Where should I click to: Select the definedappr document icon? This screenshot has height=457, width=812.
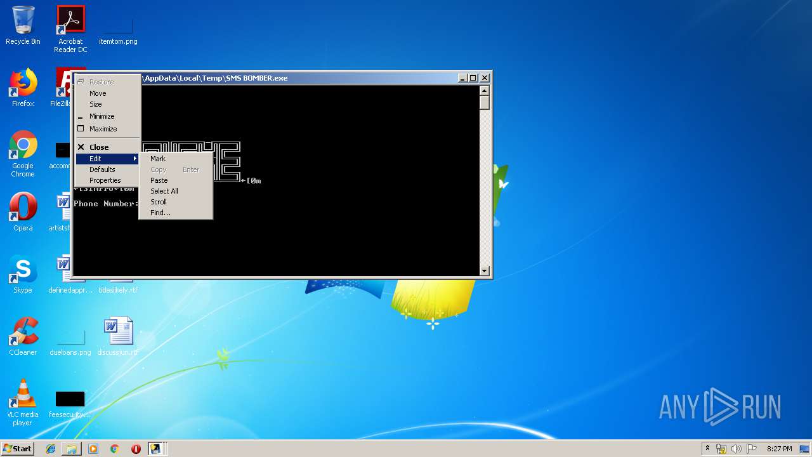pyautogui.click(x=63, y=274)
